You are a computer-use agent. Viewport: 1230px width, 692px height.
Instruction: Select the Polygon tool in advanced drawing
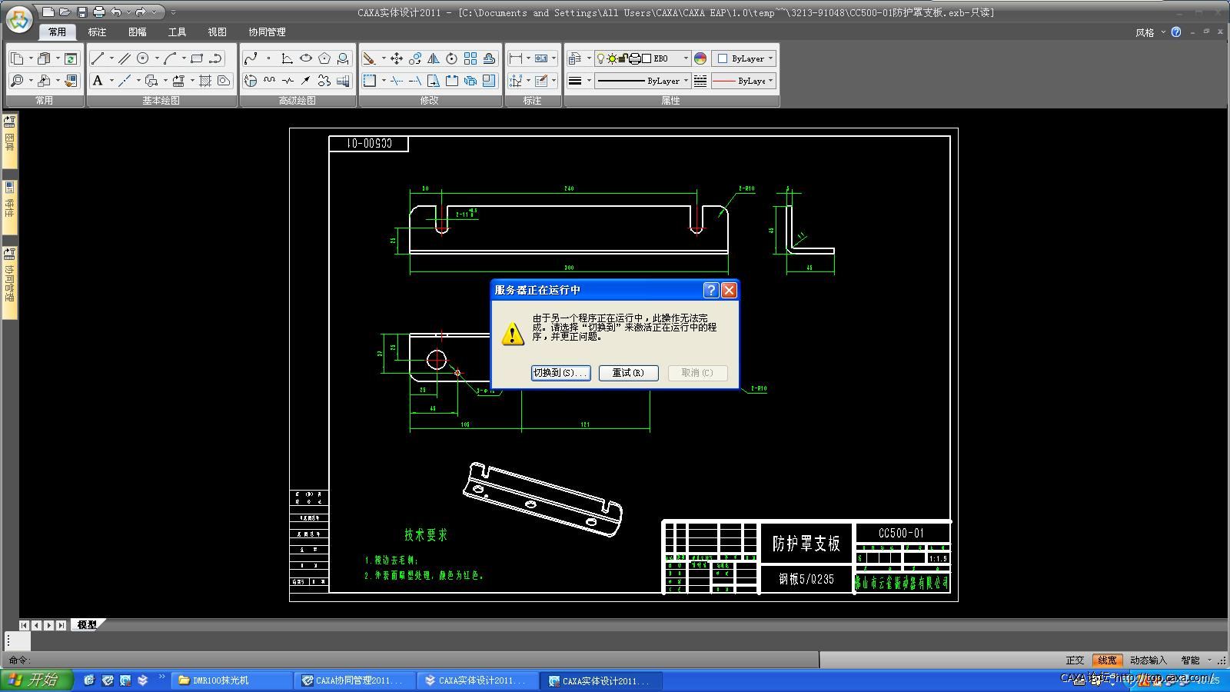(x=324, y=58)
